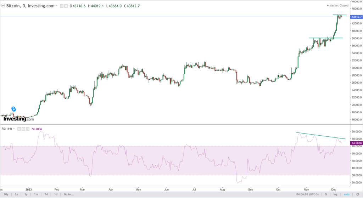Collapse the Bitcoin chart legend box
The height and width of the screenshot is (198, 363).
click(x=3, y=6)
